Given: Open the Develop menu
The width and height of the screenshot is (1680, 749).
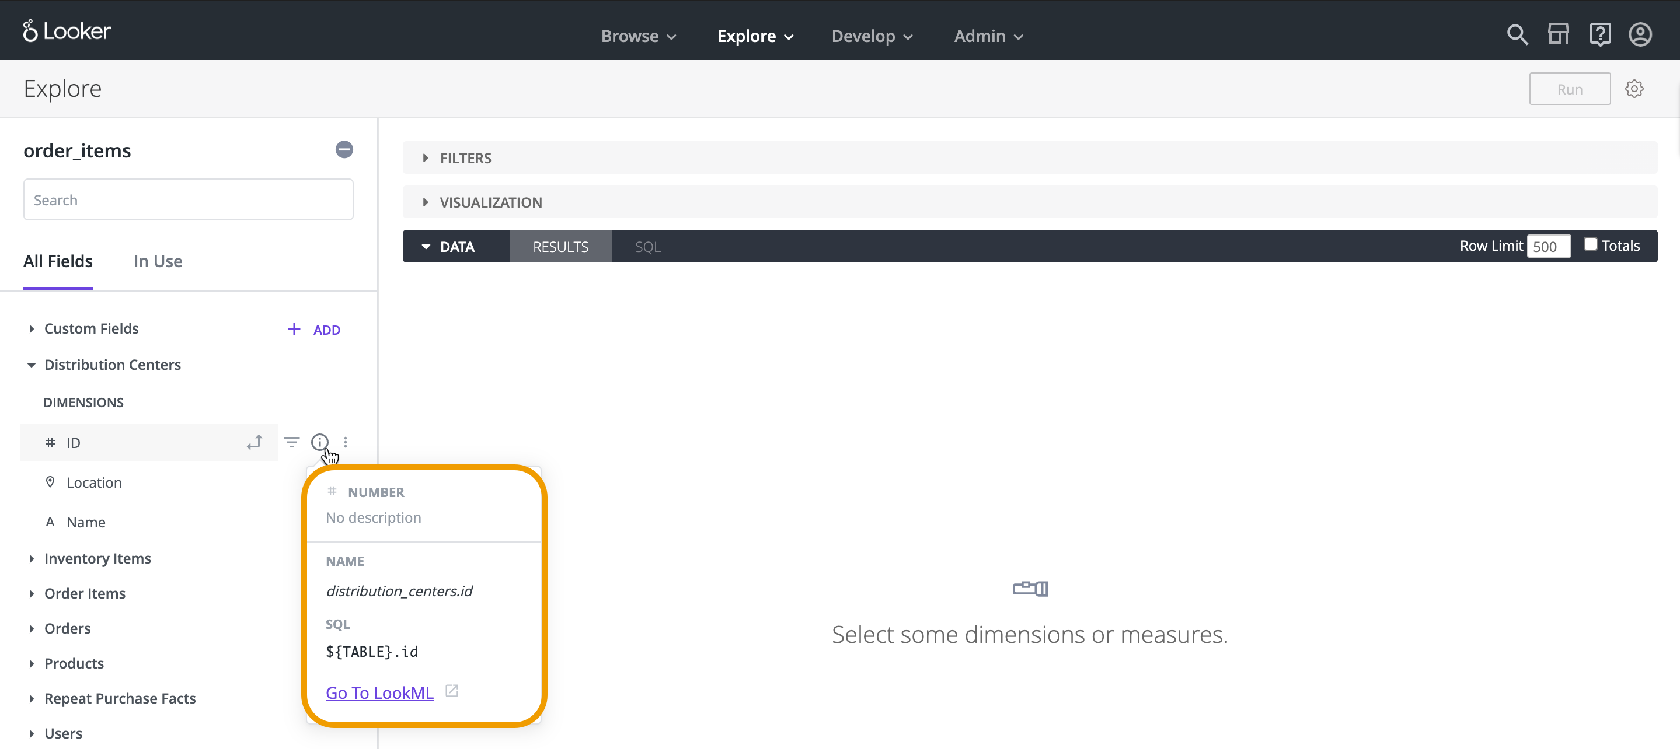Looking at the screenshot, I should pos(872,37).
